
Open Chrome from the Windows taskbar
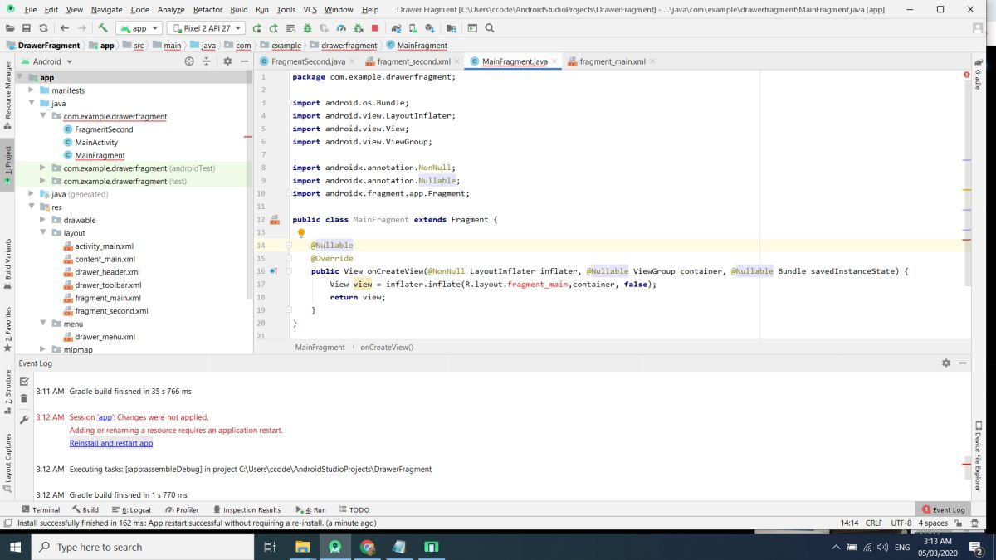point(367,547)
